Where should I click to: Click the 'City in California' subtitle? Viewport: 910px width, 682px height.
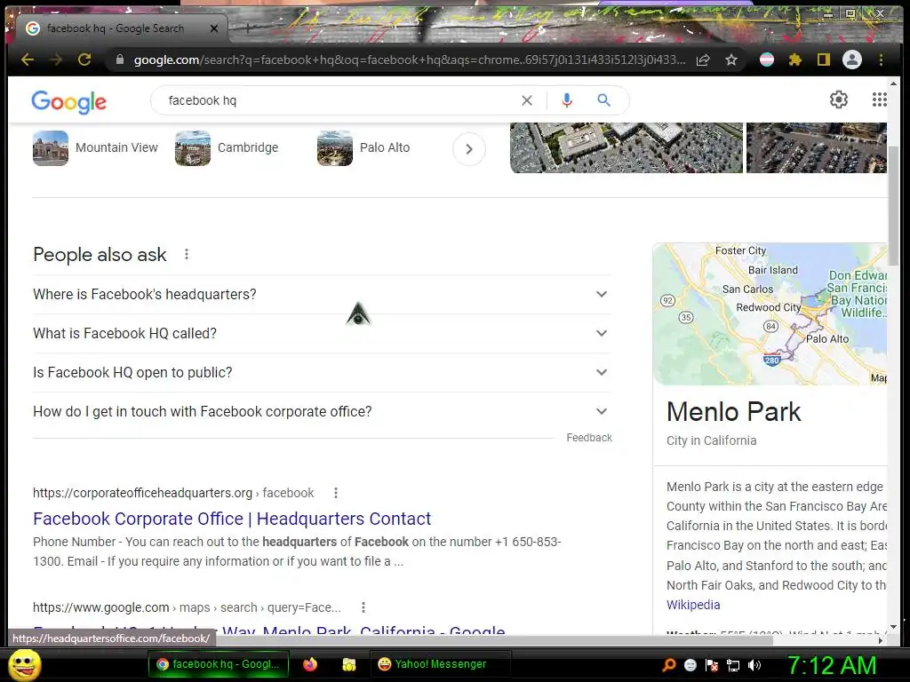712,440
